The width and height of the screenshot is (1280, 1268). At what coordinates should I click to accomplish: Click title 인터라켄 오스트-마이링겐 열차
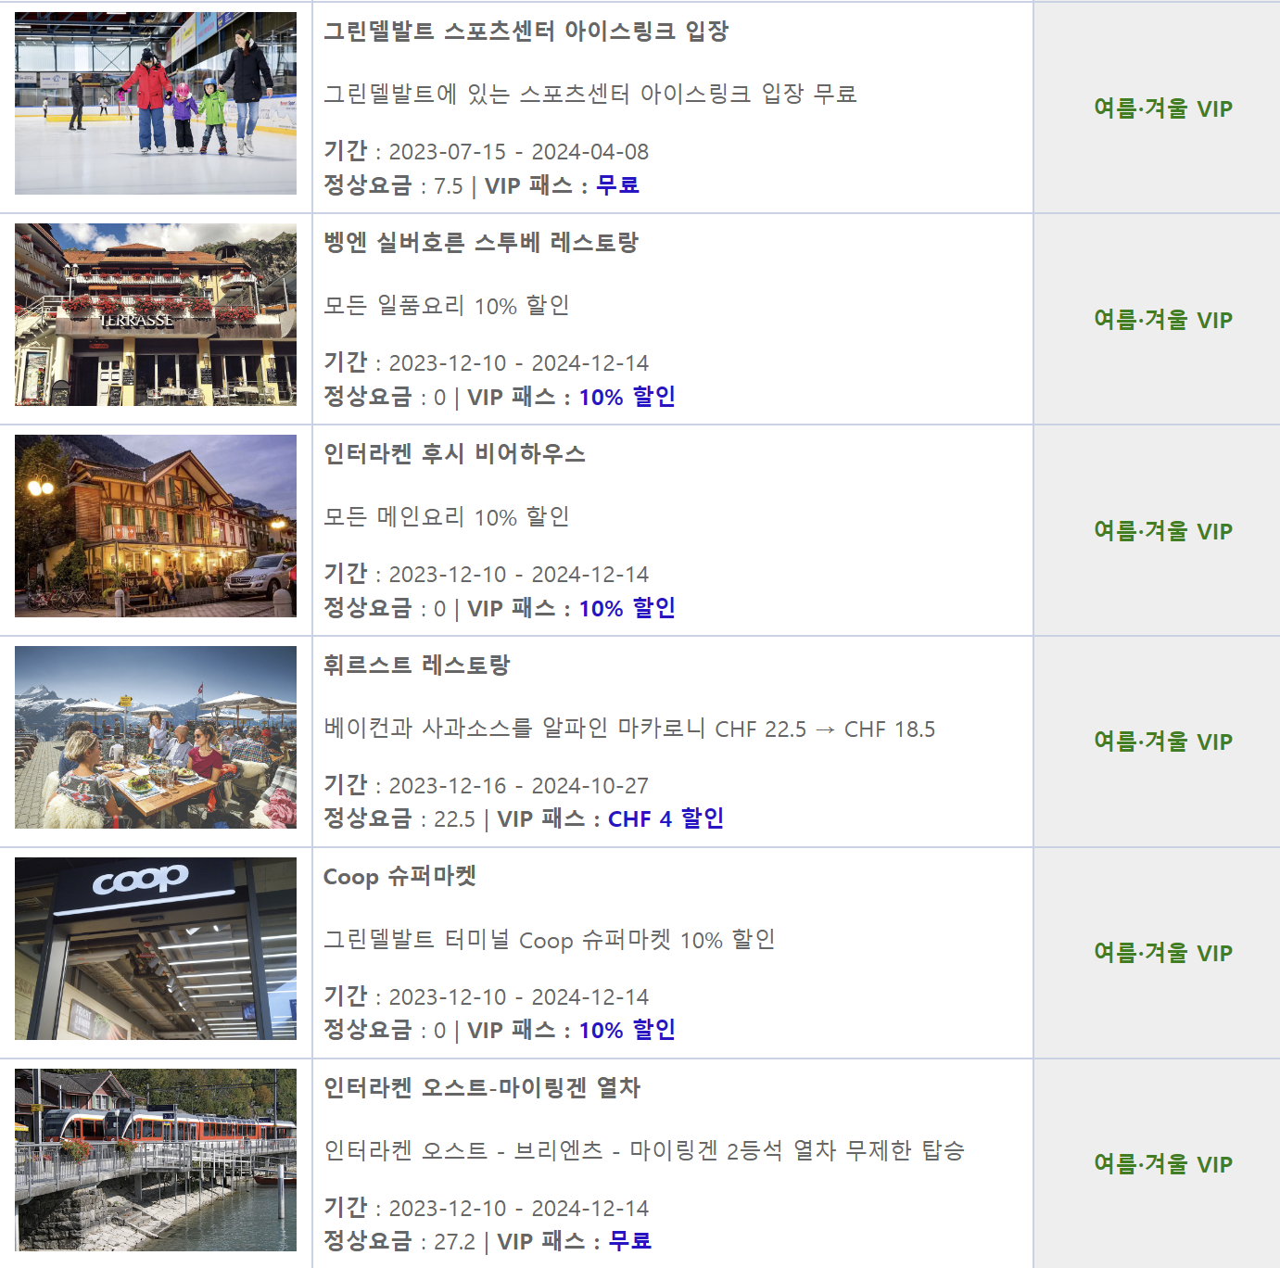[x=482, y=1087]
